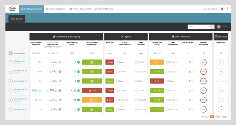The image size is (236, 125).
Task: Switch to Bookkeeping Analysis tab
Action: tap(31, 9)
